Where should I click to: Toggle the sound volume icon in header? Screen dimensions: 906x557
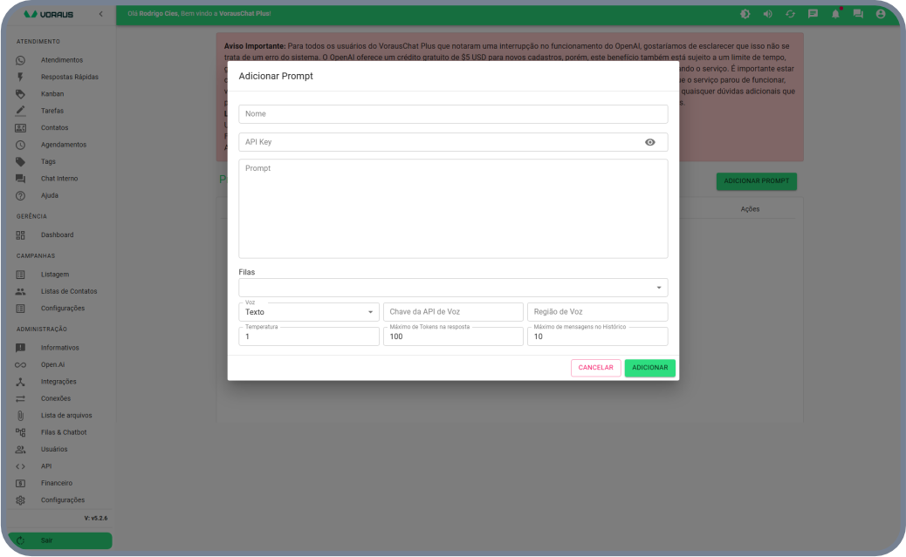pyautogui.click(x=767, y=14)
